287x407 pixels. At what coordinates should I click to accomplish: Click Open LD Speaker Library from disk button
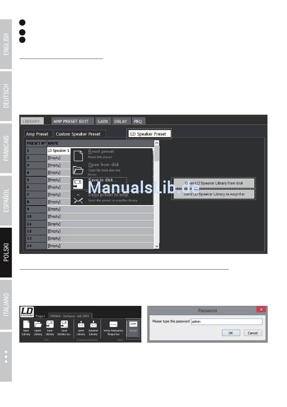214,183
